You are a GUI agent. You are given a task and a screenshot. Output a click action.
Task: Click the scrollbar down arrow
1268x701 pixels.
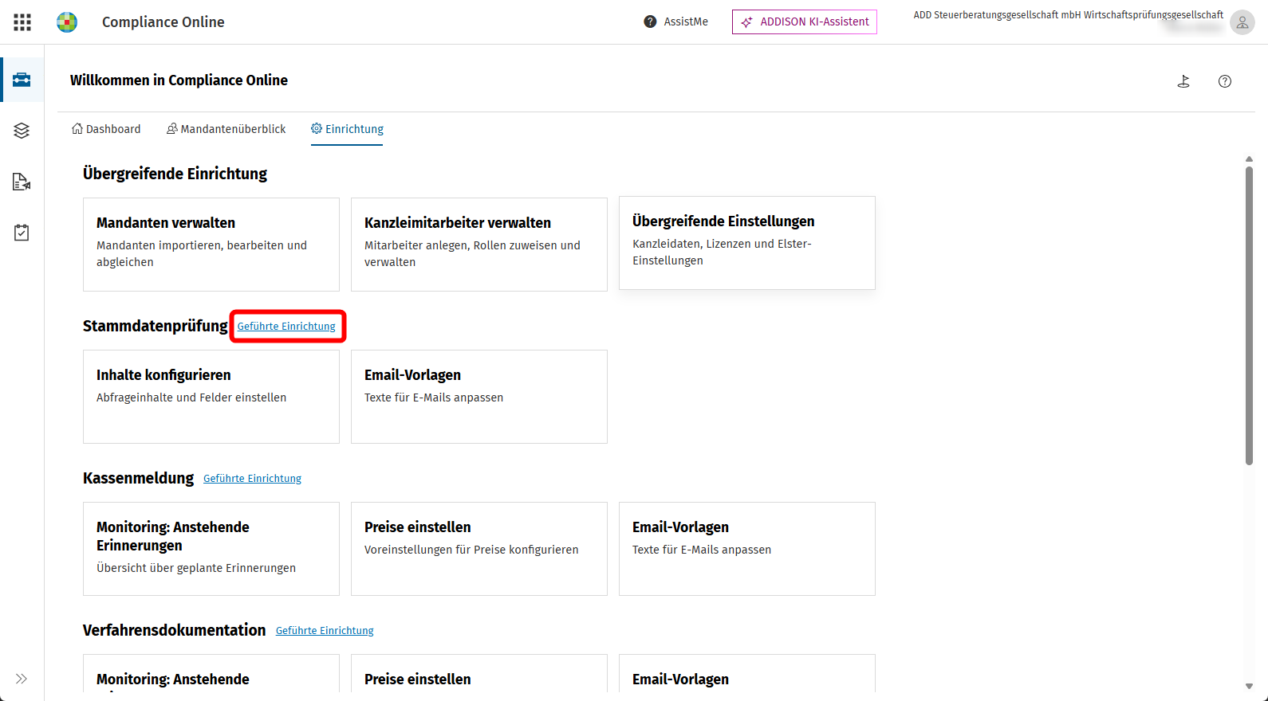pyautogui.click(x=1249, y=686)
